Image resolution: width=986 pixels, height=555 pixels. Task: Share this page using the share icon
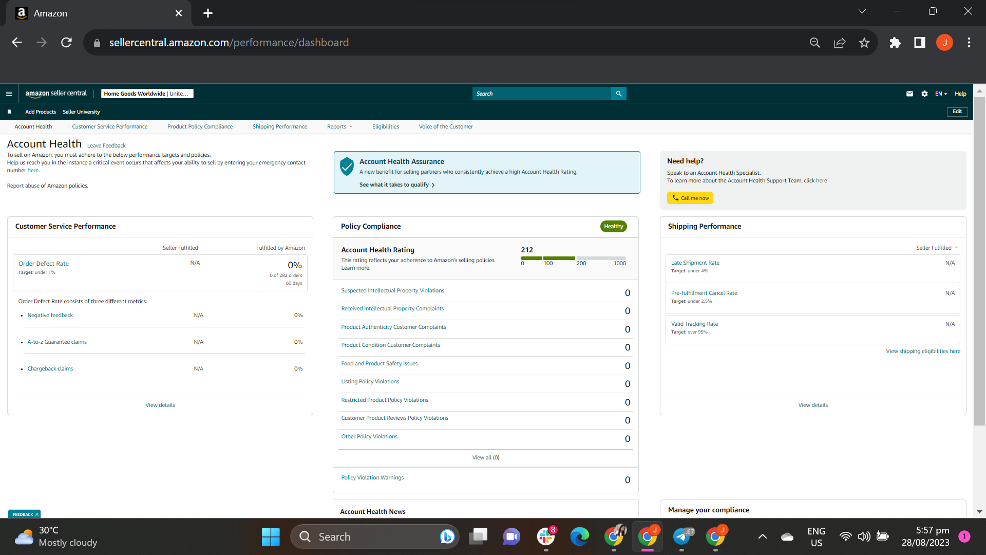click(x=840, y=43)
